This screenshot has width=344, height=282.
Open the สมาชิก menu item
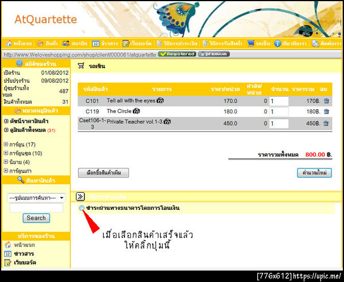[x=80, y=44]
